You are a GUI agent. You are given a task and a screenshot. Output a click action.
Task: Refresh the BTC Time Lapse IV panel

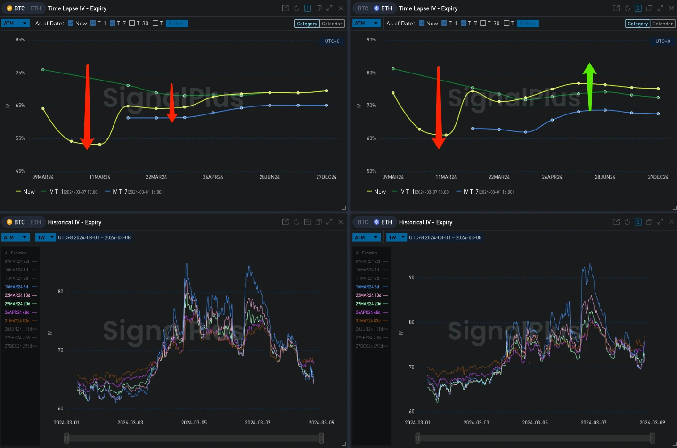[296, 8]
